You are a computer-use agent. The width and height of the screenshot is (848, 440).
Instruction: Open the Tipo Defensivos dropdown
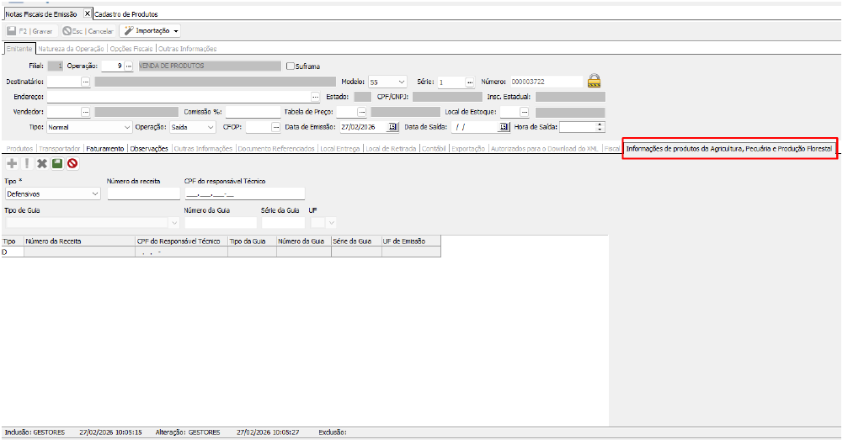coord(93,193)
